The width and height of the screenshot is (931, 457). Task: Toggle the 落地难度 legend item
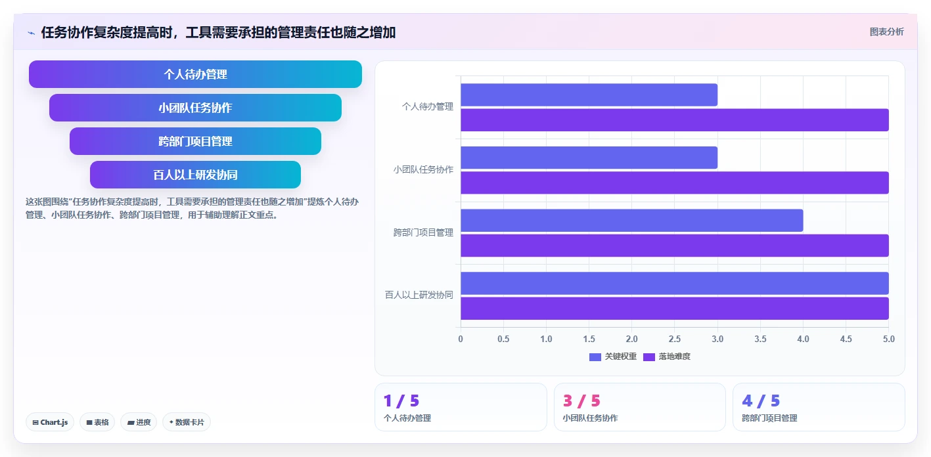click(x=666, y=357)
